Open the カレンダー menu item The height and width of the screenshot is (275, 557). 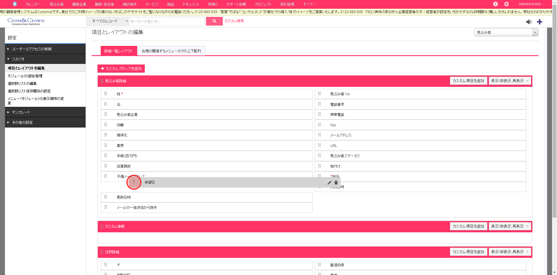(33, 4)
